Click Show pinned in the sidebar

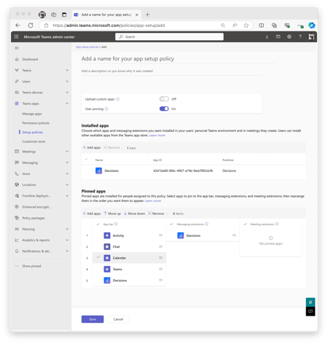click(31, 266)
